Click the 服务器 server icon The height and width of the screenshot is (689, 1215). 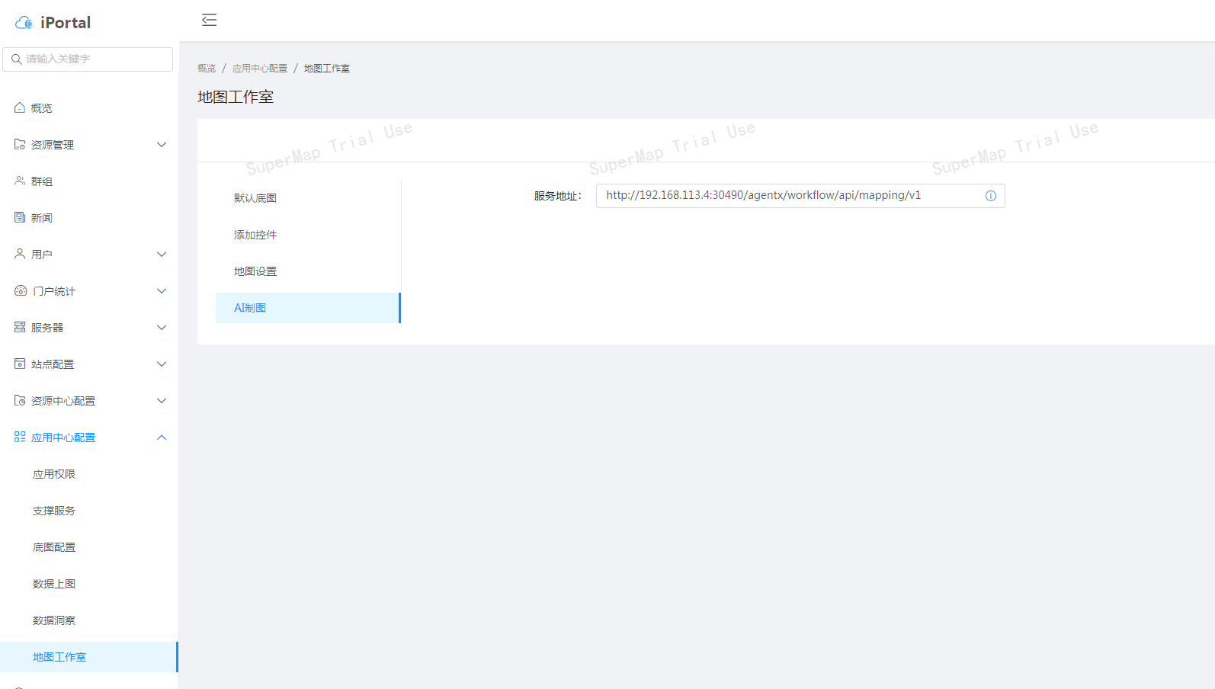tap(20, 328)
